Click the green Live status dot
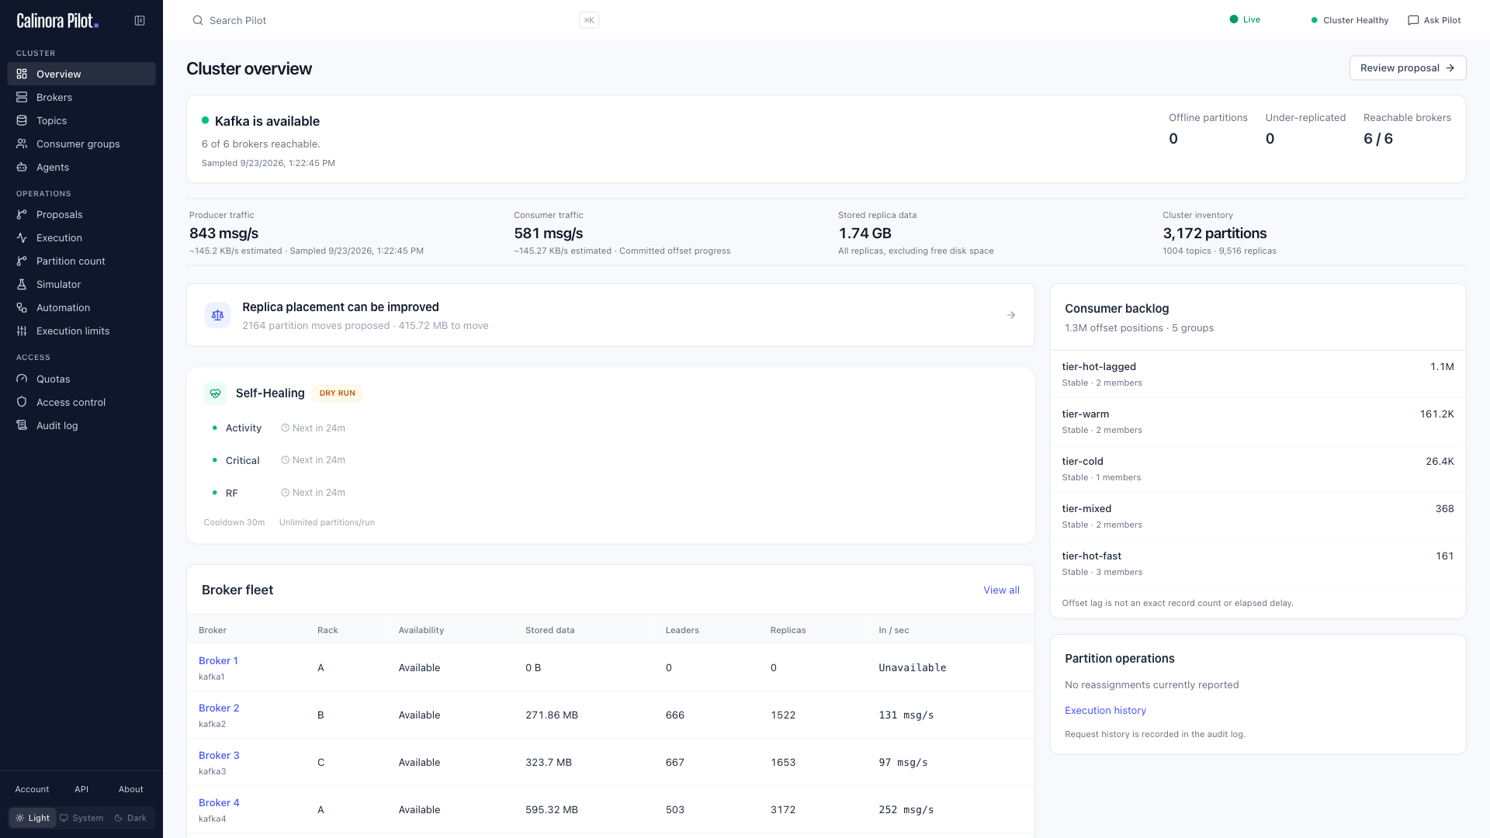This screenshot has width=1490, height=838. pos(1234,19)
